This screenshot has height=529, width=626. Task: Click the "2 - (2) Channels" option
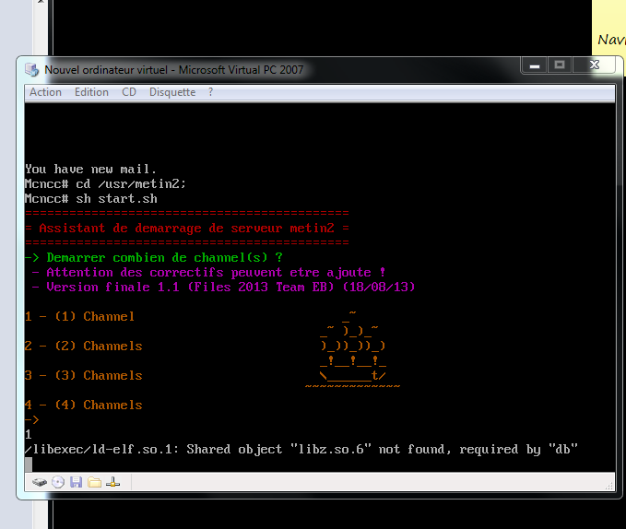click(84, 347)
